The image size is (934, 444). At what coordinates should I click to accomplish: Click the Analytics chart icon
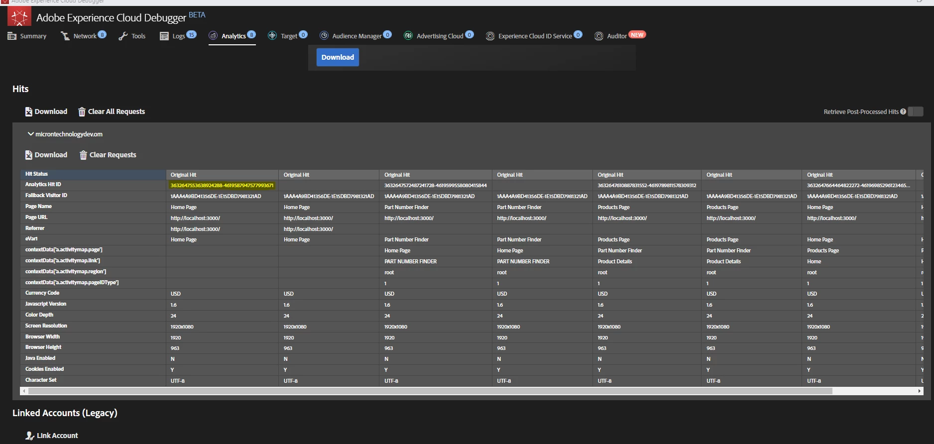(213, 36)
